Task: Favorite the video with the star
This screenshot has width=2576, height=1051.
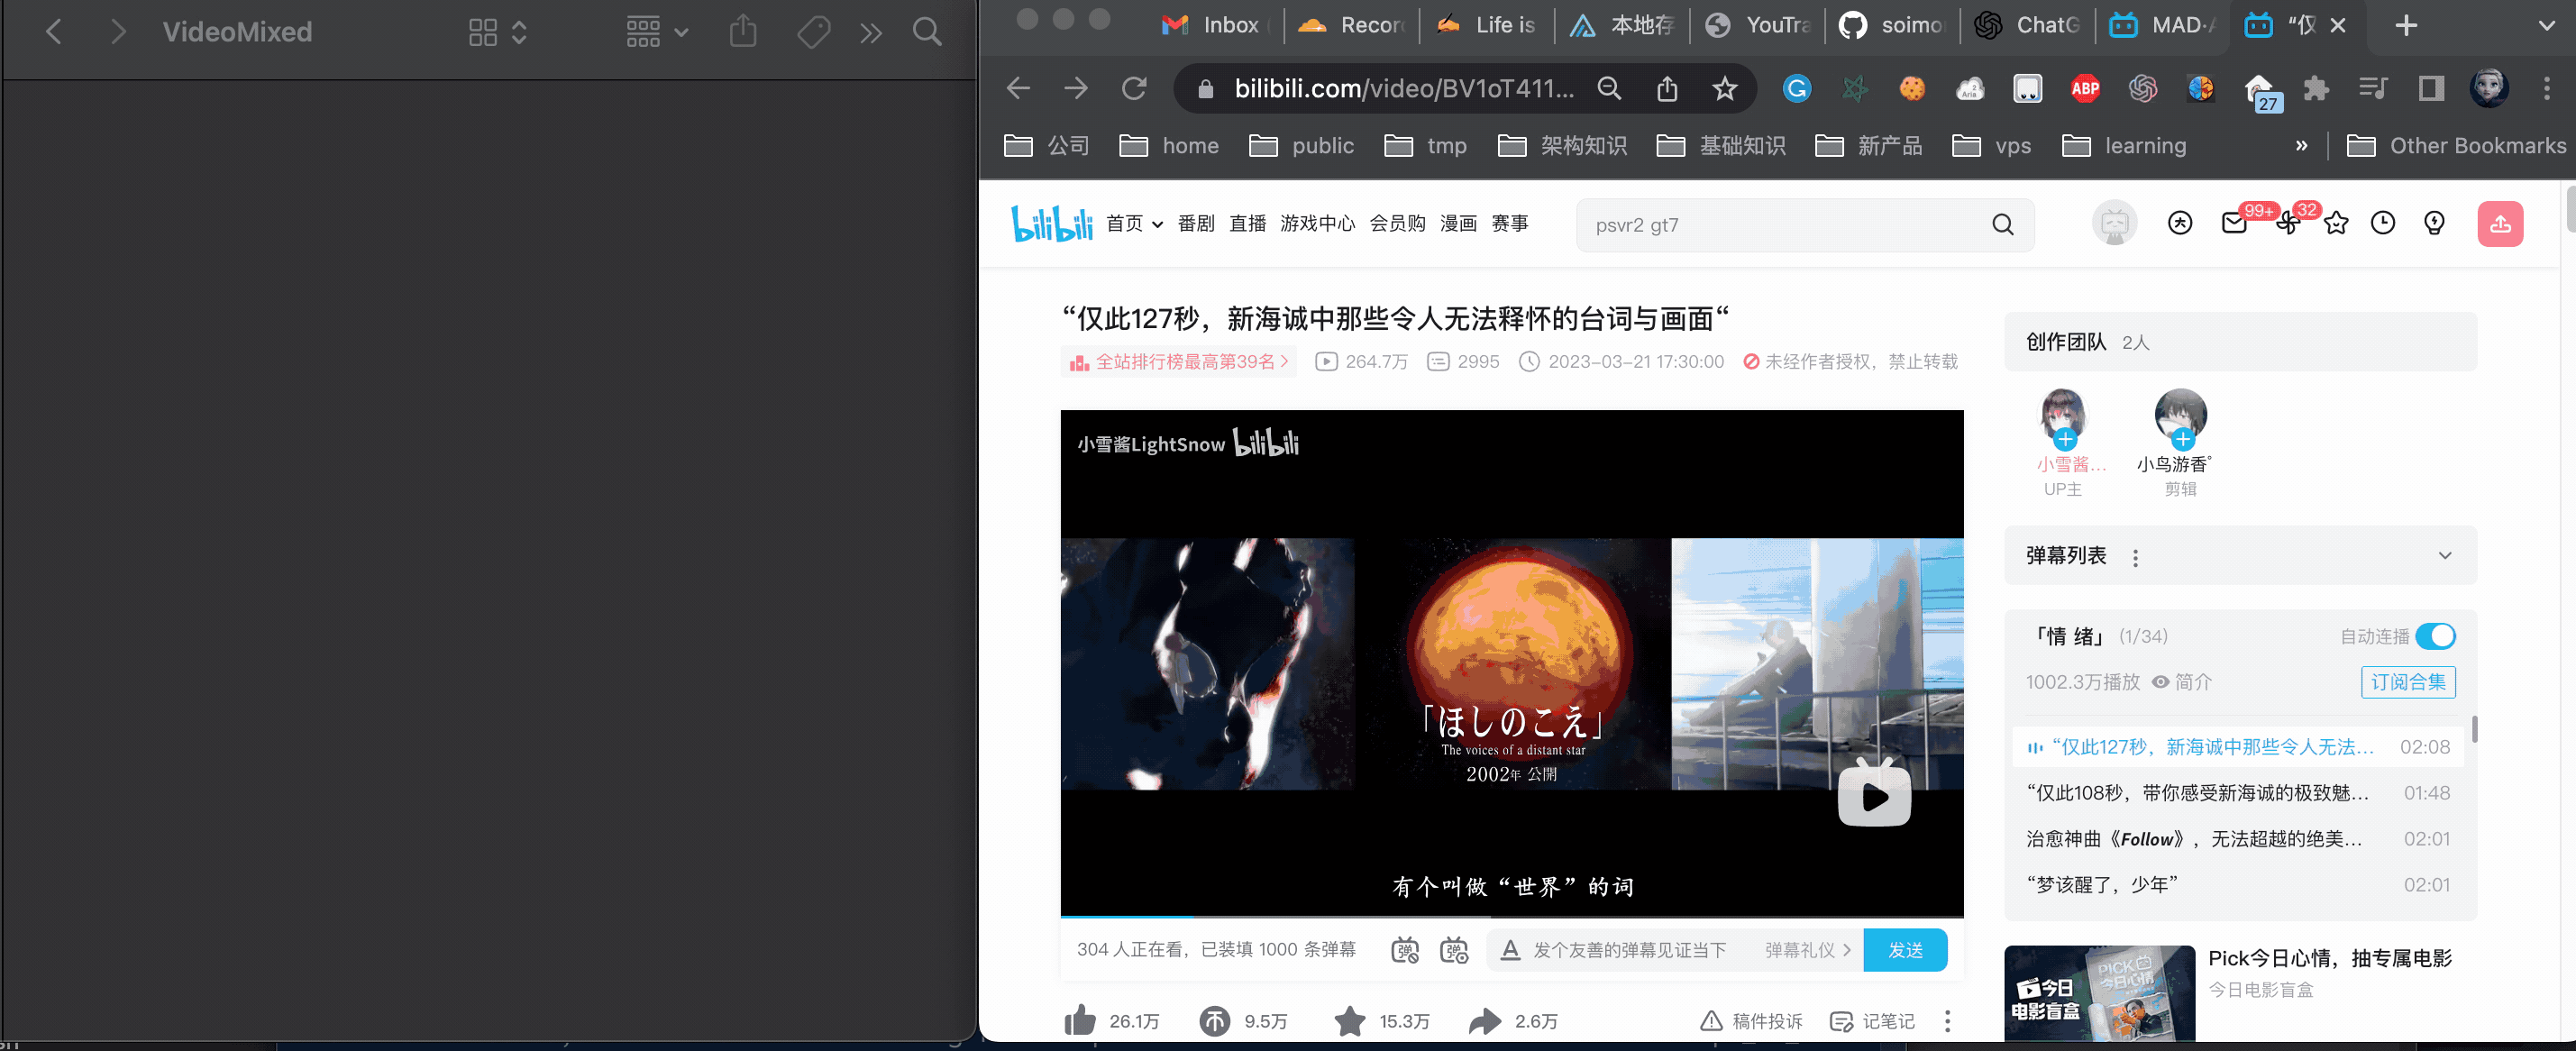Action: point(1350,1021)
